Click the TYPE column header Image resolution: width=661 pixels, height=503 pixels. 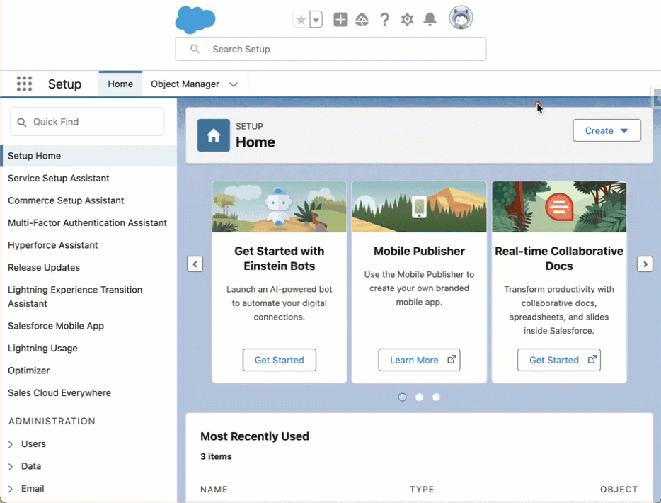click(422, 490)
